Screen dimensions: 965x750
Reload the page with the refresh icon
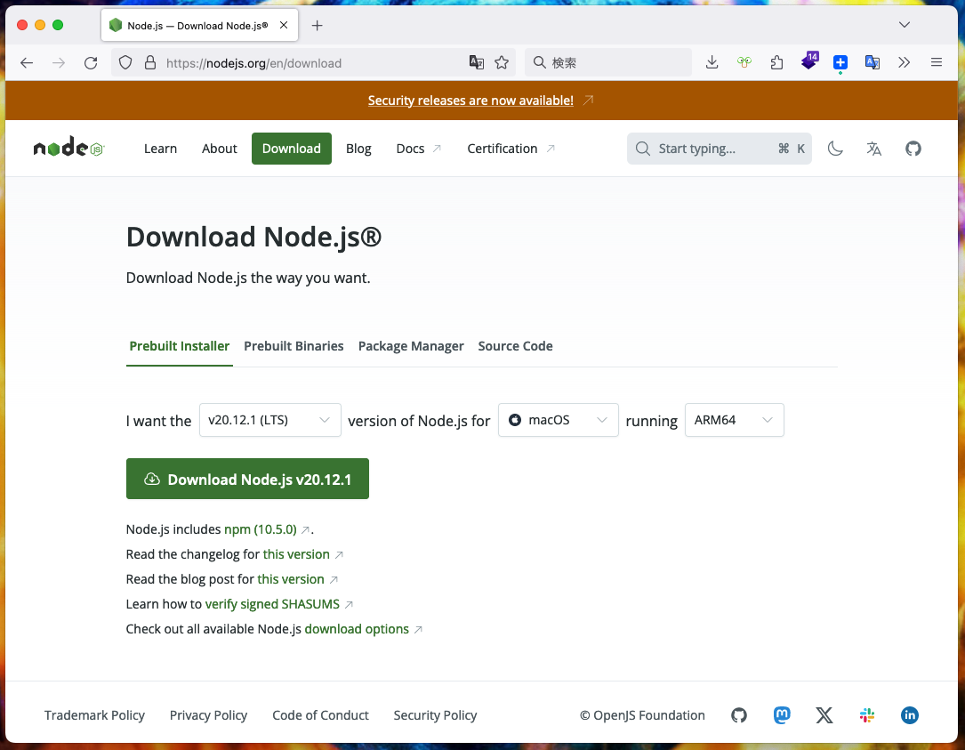click(x=91, y=63)
